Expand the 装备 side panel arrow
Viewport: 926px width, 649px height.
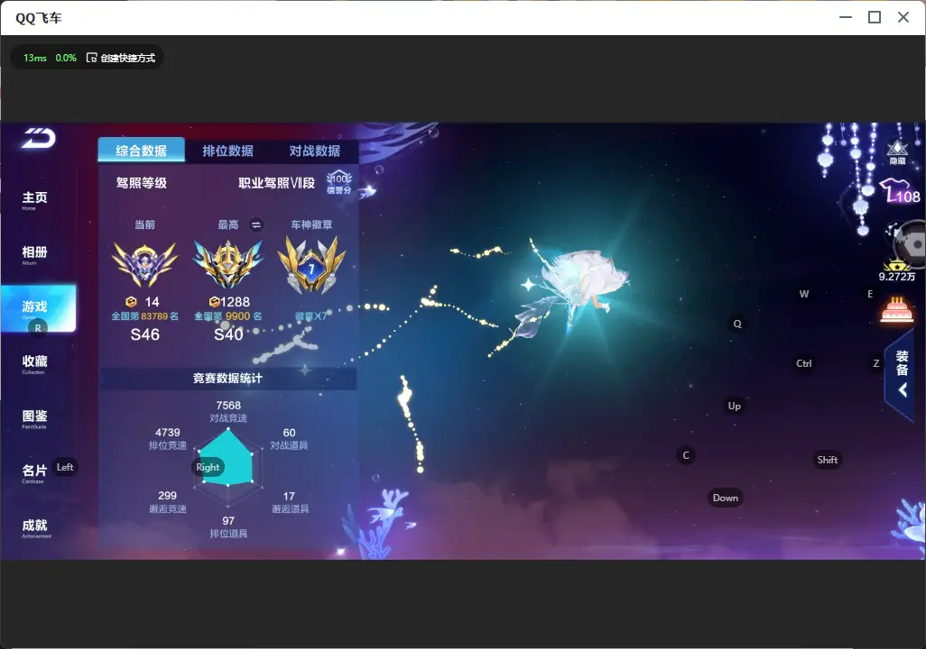[903, 389]
